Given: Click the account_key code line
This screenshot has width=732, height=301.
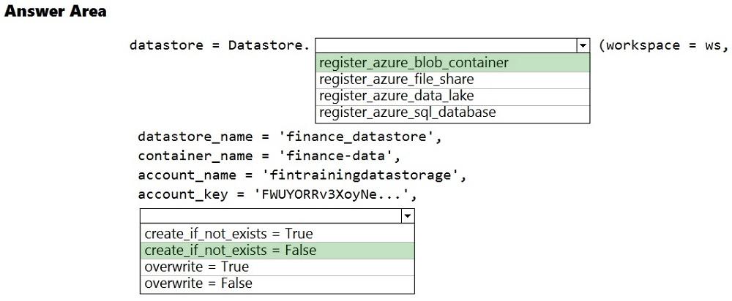Looking at the screenshot, I should coord(282,195).
